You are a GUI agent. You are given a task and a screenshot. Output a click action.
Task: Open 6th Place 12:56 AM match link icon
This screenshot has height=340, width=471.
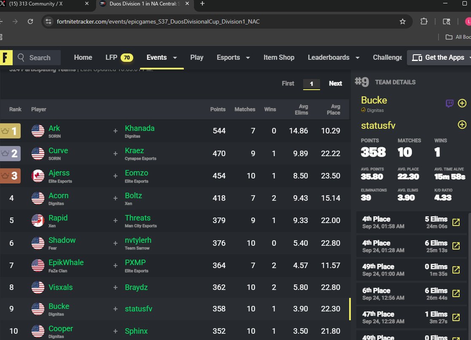[x=456, y=293]
